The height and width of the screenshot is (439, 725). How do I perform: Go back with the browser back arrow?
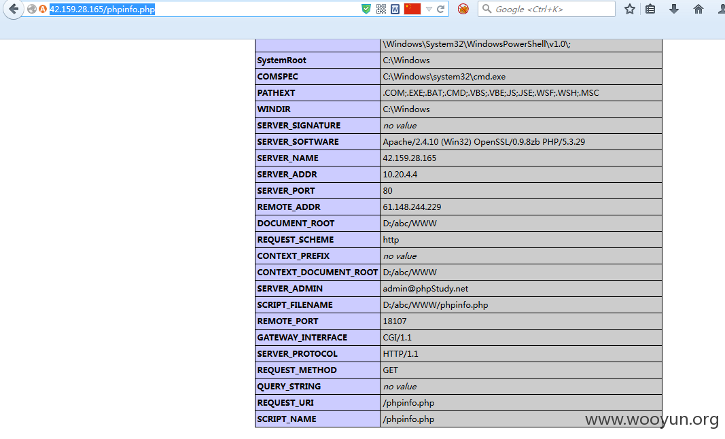point(14,9)
